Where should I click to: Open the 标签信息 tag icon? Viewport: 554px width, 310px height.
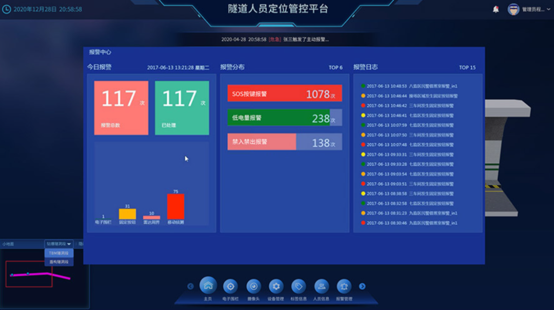(299, 286)
